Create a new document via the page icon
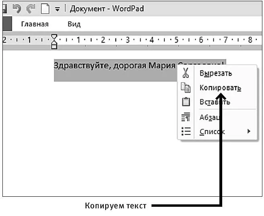 click(45, 8)
